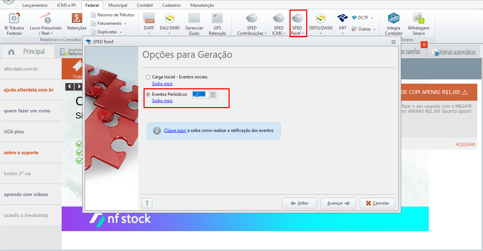Switch to Manutenção ribbon tab
The image size is (483, 251).
[202, 5]
